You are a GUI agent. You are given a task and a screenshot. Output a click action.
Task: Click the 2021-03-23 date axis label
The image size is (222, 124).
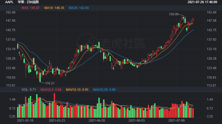(57, 121)
